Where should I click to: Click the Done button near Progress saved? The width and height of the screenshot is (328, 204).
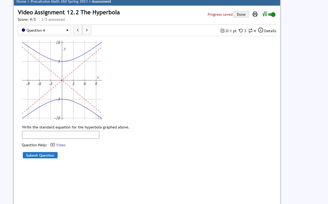[x=241, y=14]
